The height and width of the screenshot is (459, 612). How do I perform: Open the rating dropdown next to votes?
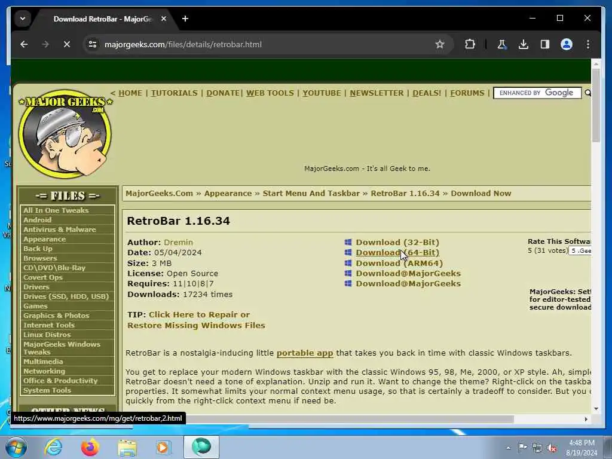(580, 250)
